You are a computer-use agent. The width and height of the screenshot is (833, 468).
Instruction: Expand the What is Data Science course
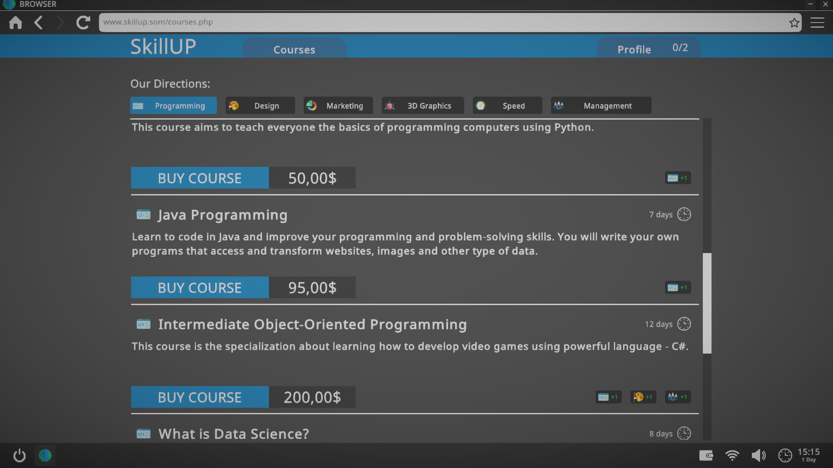pyautogui.click(x=233, y=433)
